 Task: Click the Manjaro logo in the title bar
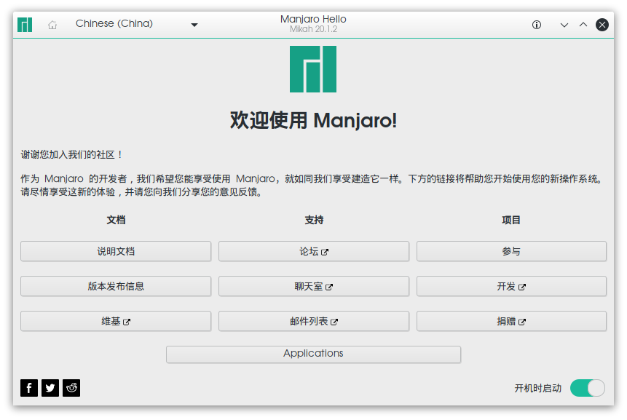coord(24,24)
